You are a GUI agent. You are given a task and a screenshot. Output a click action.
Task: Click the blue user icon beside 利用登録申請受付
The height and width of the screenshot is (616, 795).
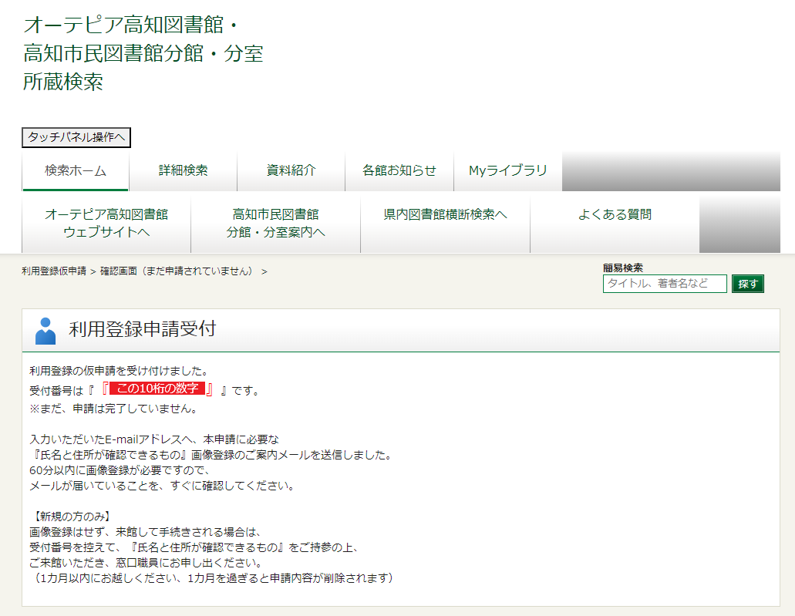click(x=45, y=331)
